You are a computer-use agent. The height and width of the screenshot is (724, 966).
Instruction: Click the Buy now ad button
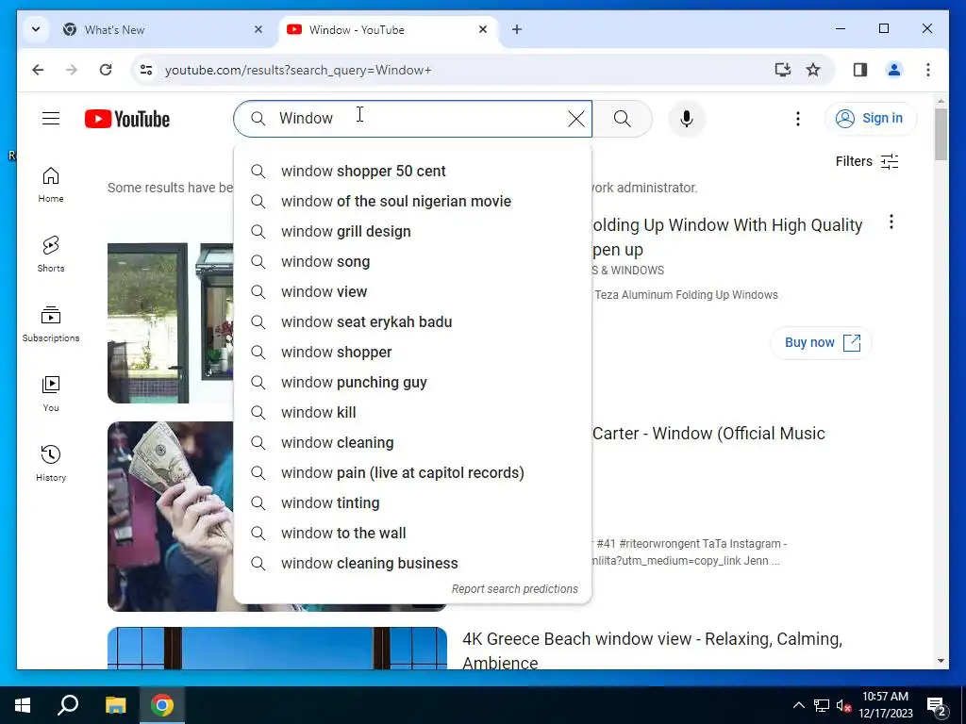point(822,343)
